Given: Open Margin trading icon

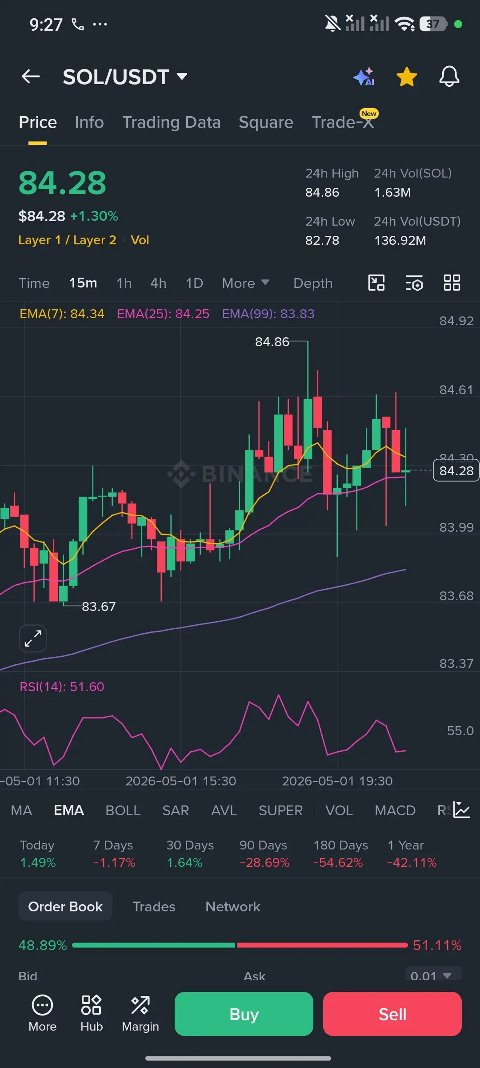Looking at the screenshot, I should pos(140,1013).
